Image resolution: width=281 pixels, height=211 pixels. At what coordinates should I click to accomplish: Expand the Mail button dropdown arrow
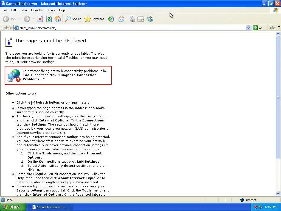click(x=126, y=19)
